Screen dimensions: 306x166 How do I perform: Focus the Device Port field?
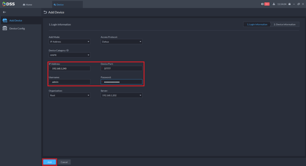pyautogui.click(x=121, y=69)
